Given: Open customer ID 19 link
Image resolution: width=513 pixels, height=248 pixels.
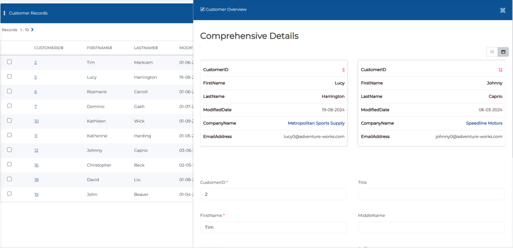Looking at the screenshot, I should pyautogui.click(x=36, y=194).
